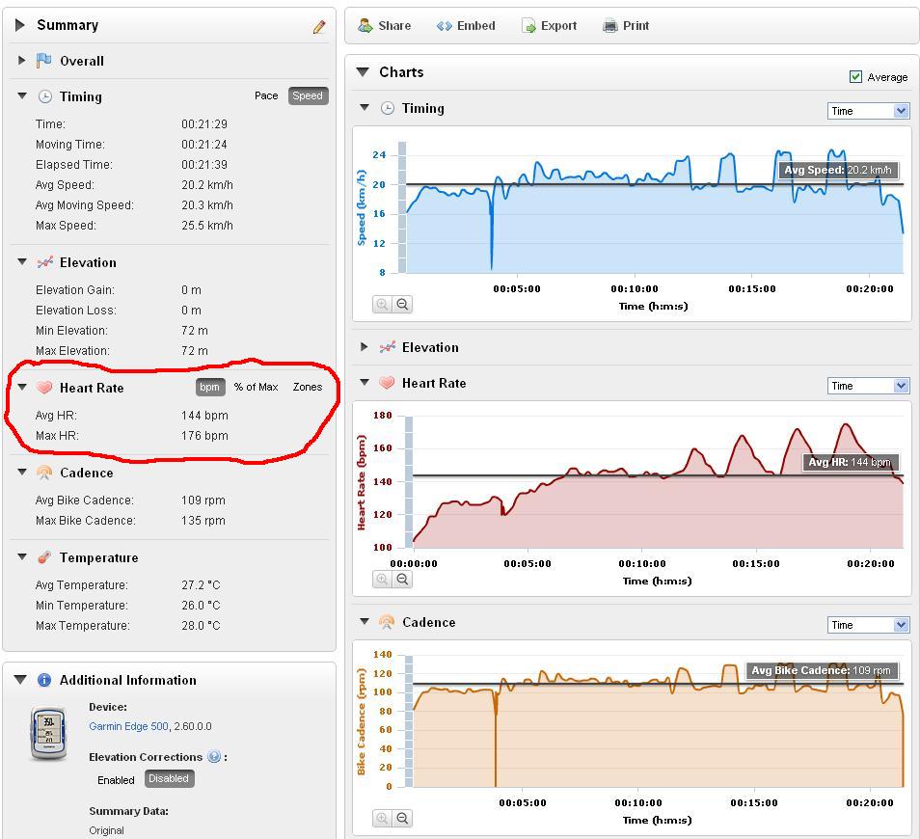Open the Timing chart Time dropdown
Screen dimensions: 920x839
coord(868,111)
